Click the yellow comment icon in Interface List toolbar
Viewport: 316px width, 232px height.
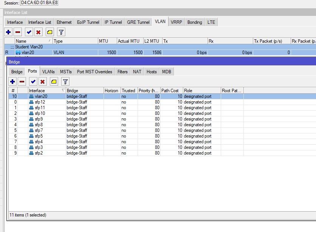click(50, 32)
